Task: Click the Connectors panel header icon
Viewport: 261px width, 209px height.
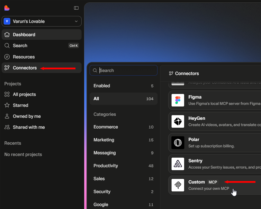Action: click(171, 73)
